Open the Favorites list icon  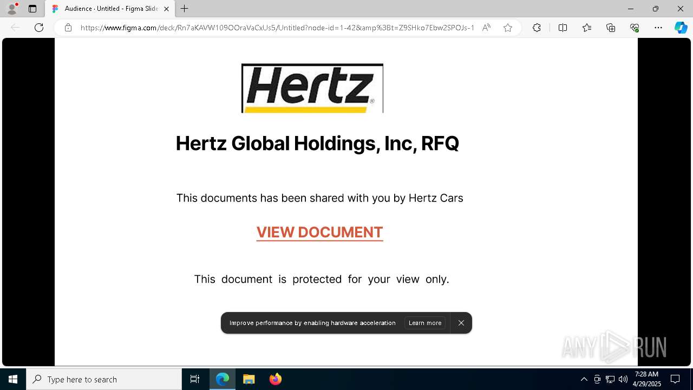tap(587, 28)
